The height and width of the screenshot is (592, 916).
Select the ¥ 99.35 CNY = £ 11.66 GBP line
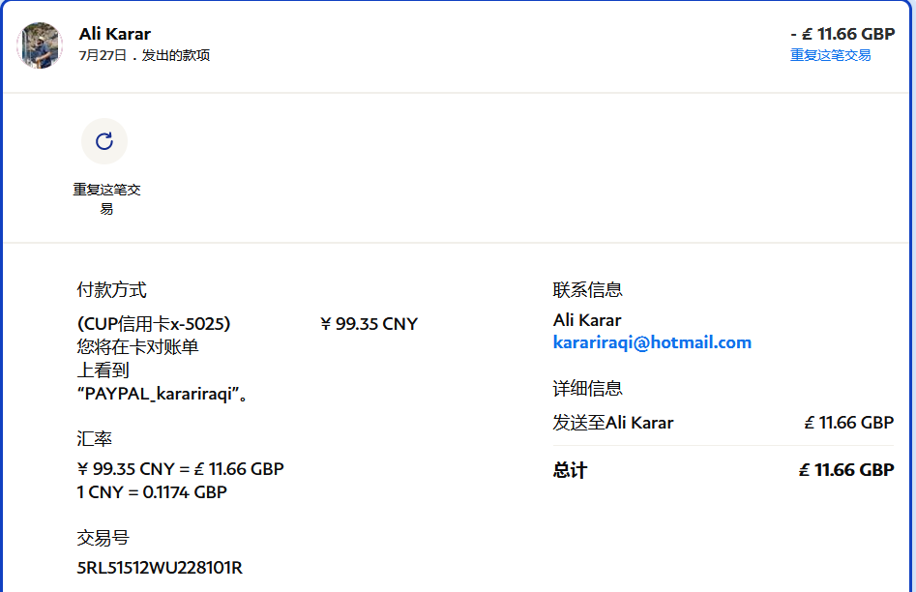tap(181, 469)
